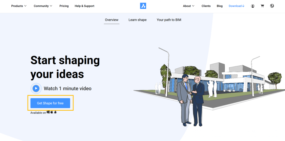This screenshot has width=285, height=141.
Task: Select the Overview tab
Action: coord(112,20)
